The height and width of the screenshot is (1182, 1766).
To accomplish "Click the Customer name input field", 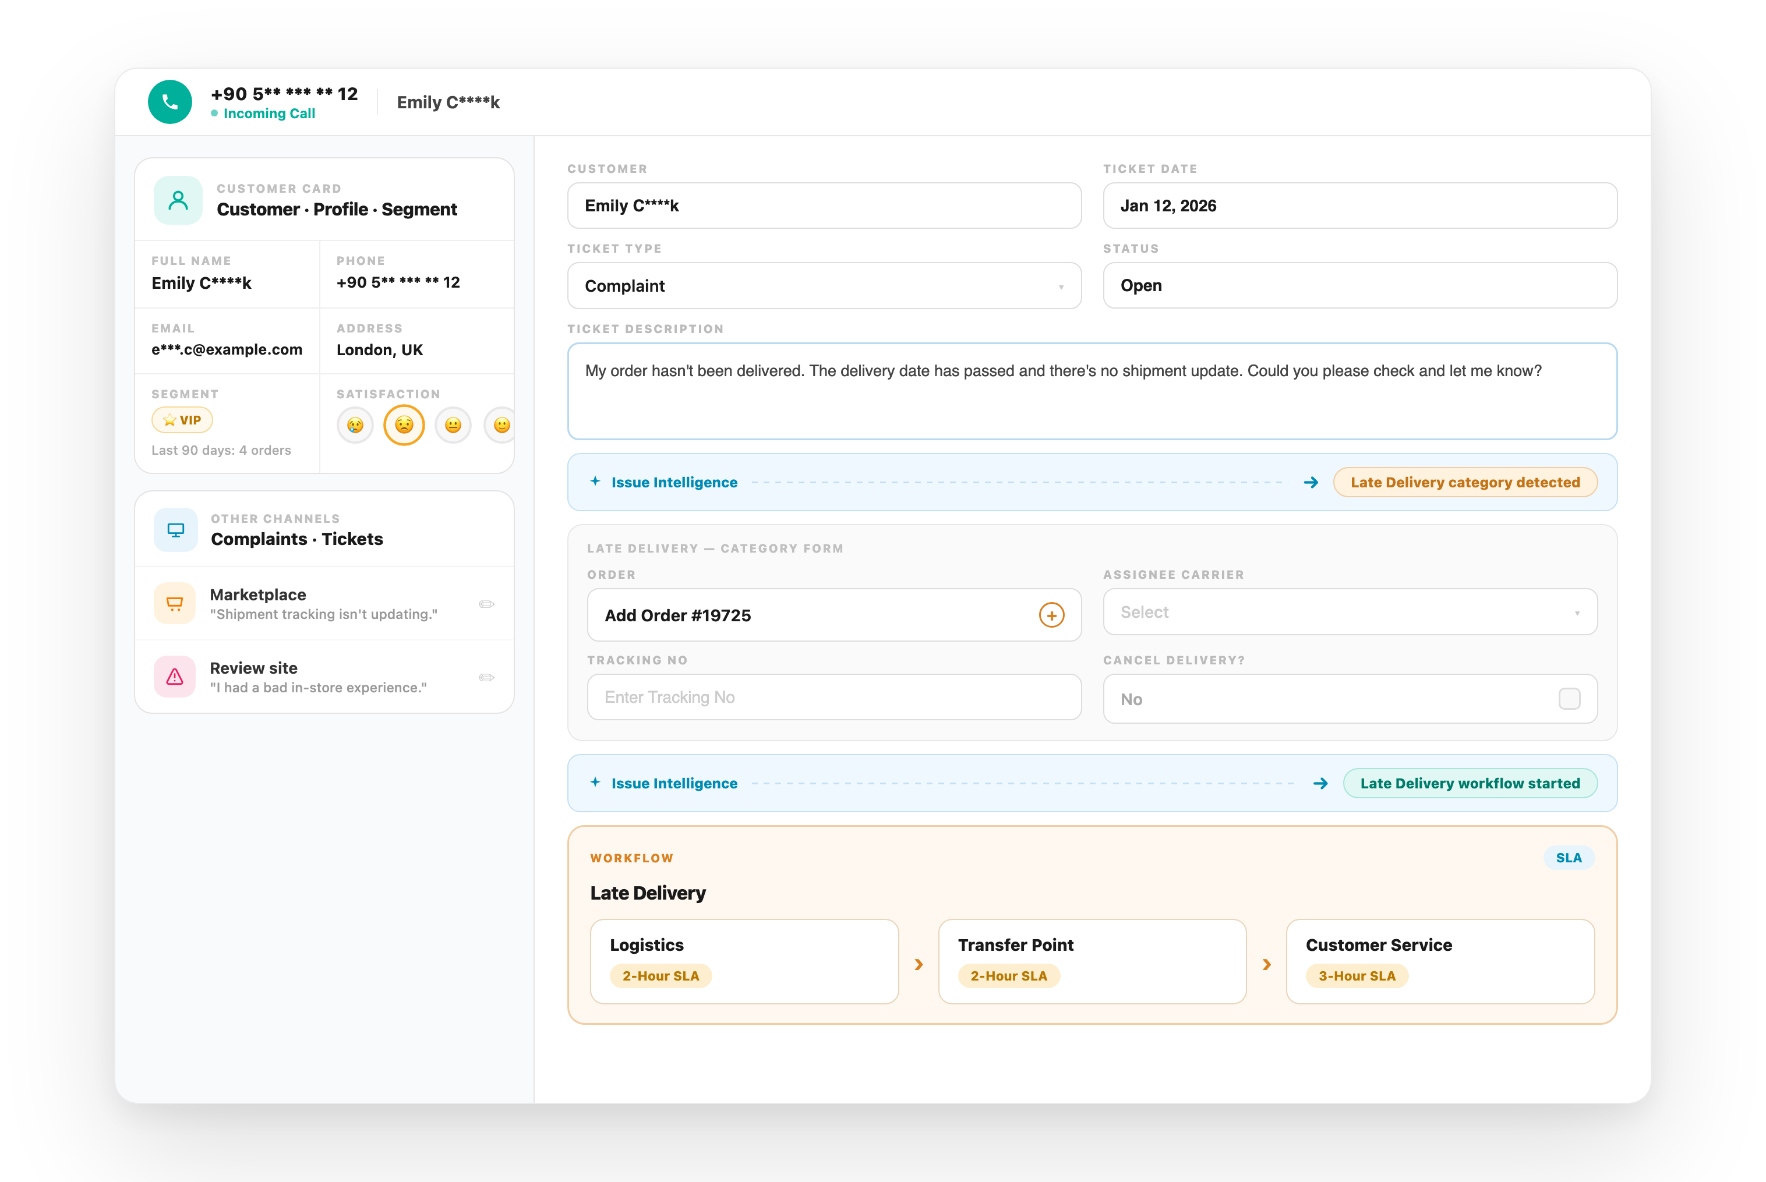I will 824,206.
